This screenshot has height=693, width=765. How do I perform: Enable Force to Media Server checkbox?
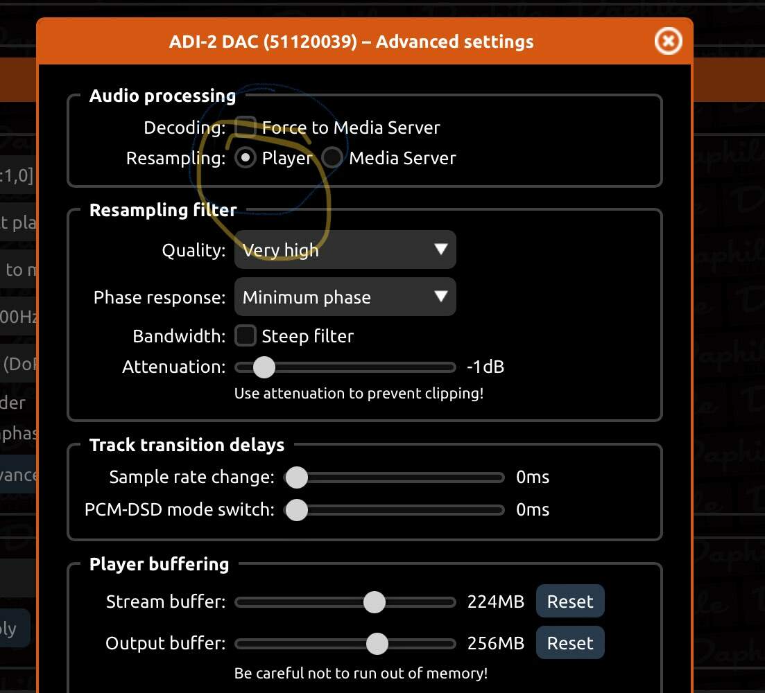tap(246, 128)
